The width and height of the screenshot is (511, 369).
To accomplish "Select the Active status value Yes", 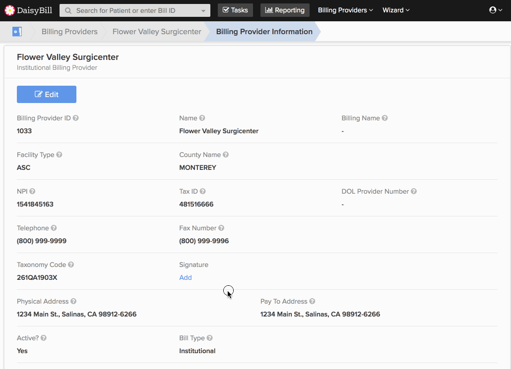I will click(x=22, y=351).
